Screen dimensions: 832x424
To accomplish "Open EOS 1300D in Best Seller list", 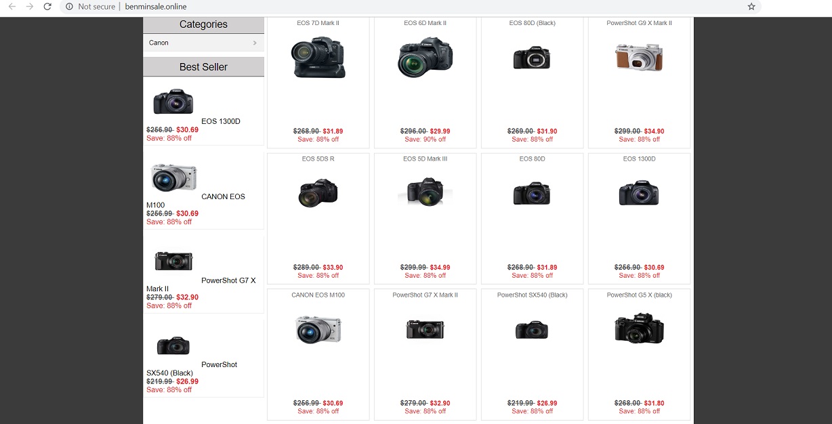I will (221, 121).
